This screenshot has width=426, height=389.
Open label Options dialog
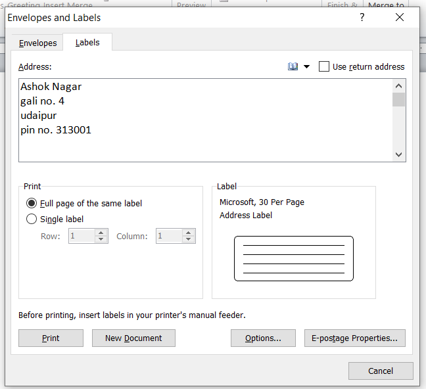[263, 338]
